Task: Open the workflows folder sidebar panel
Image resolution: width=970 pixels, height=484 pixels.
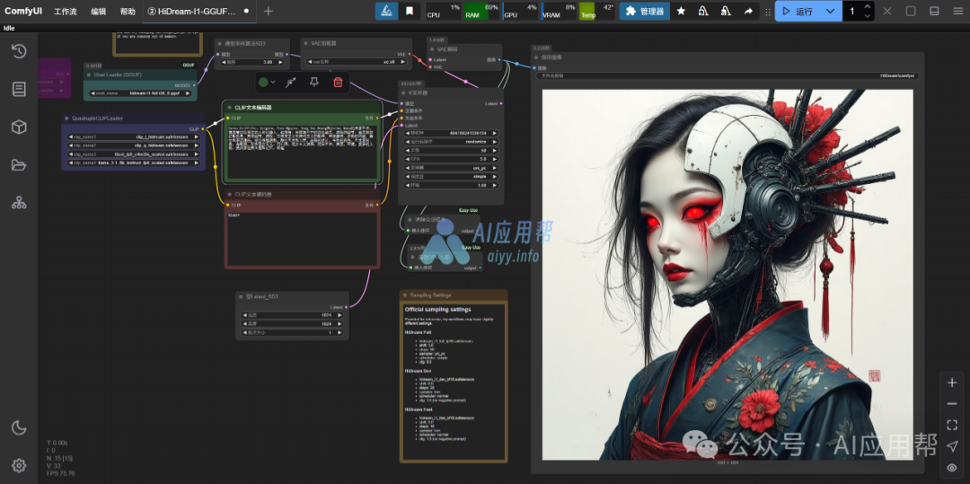Action: coord(19,164)
